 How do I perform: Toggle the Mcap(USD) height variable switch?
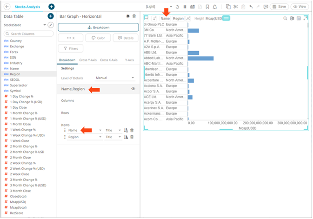tap(226, 18)
